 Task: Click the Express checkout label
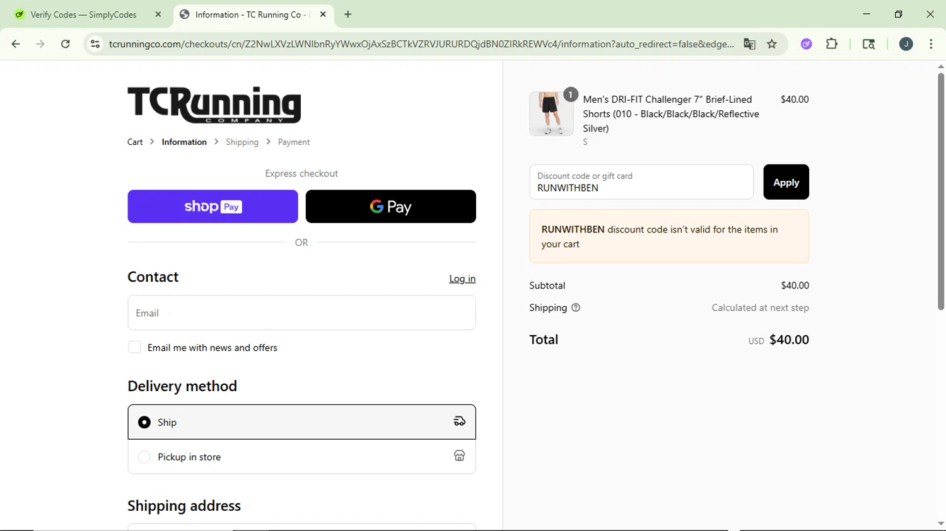(x=301, y=174)
